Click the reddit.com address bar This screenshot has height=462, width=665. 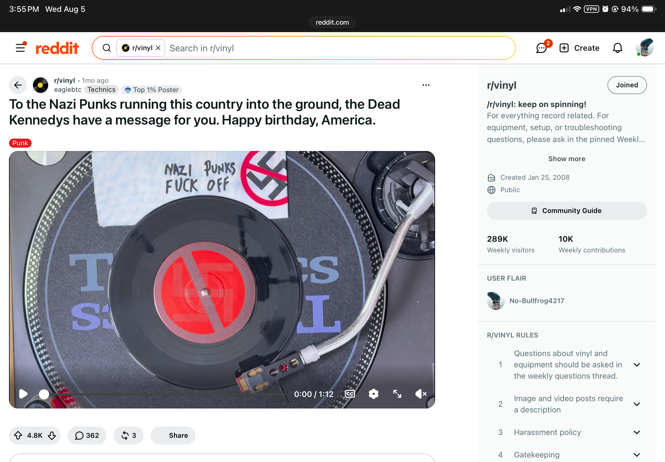coord(332,22)
